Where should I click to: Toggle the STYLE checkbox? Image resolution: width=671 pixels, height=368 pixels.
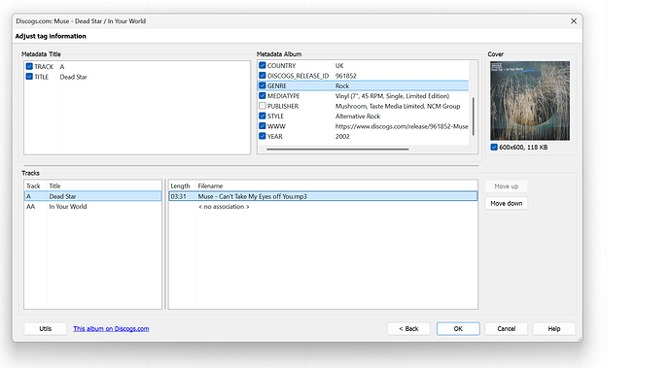263,116
